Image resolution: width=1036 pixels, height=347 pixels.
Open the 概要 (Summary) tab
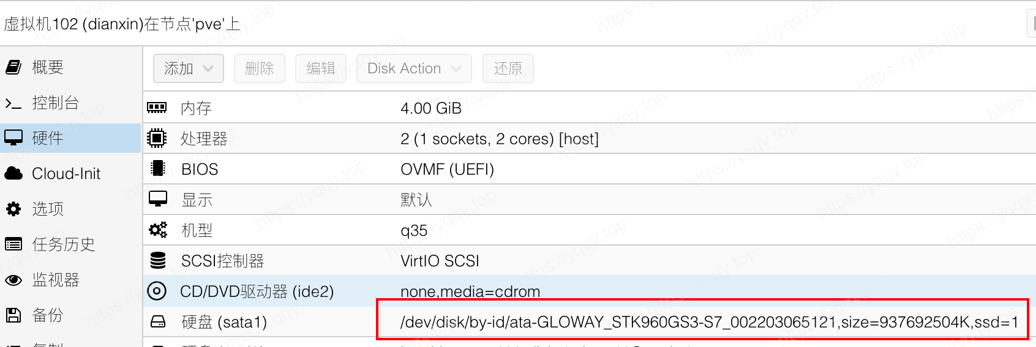(x=48, y=67)
